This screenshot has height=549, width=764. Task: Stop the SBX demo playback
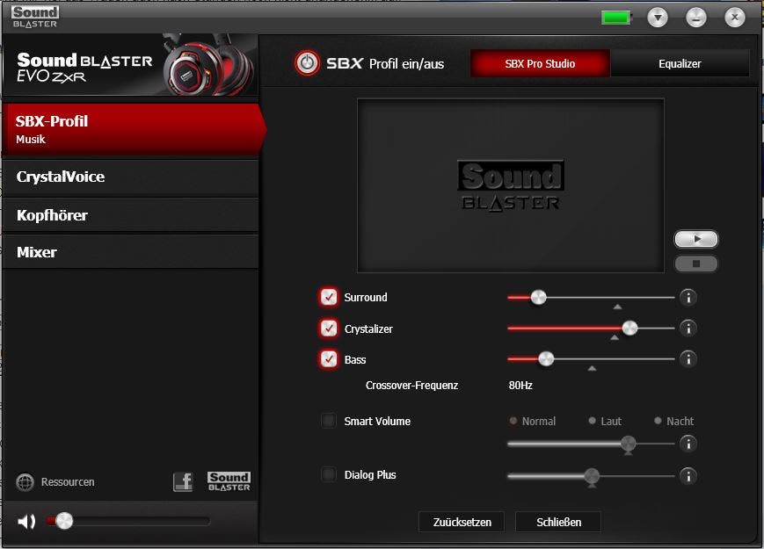695,264
